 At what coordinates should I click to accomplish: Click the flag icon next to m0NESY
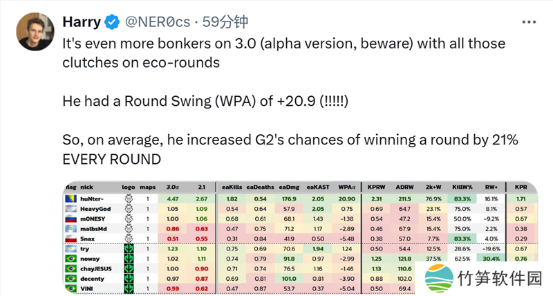[x=70, y=219]
